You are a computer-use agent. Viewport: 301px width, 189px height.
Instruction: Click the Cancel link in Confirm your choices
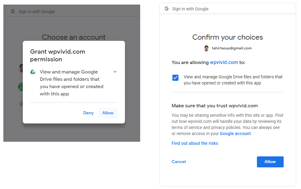[178, 162]
